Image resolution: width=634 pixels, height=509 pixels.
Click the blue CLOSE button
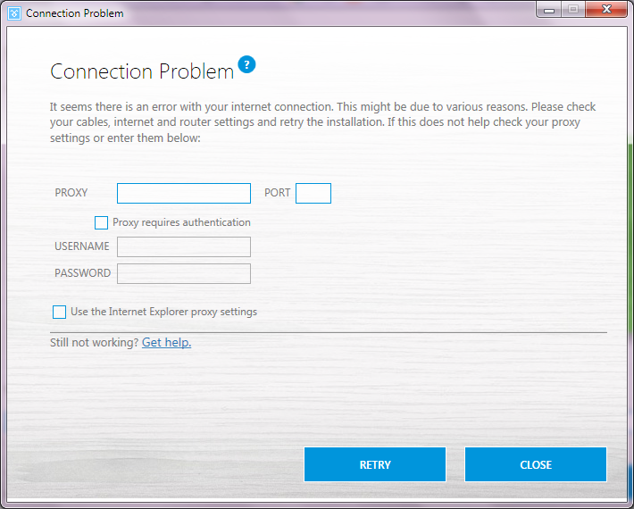[536, 464]
